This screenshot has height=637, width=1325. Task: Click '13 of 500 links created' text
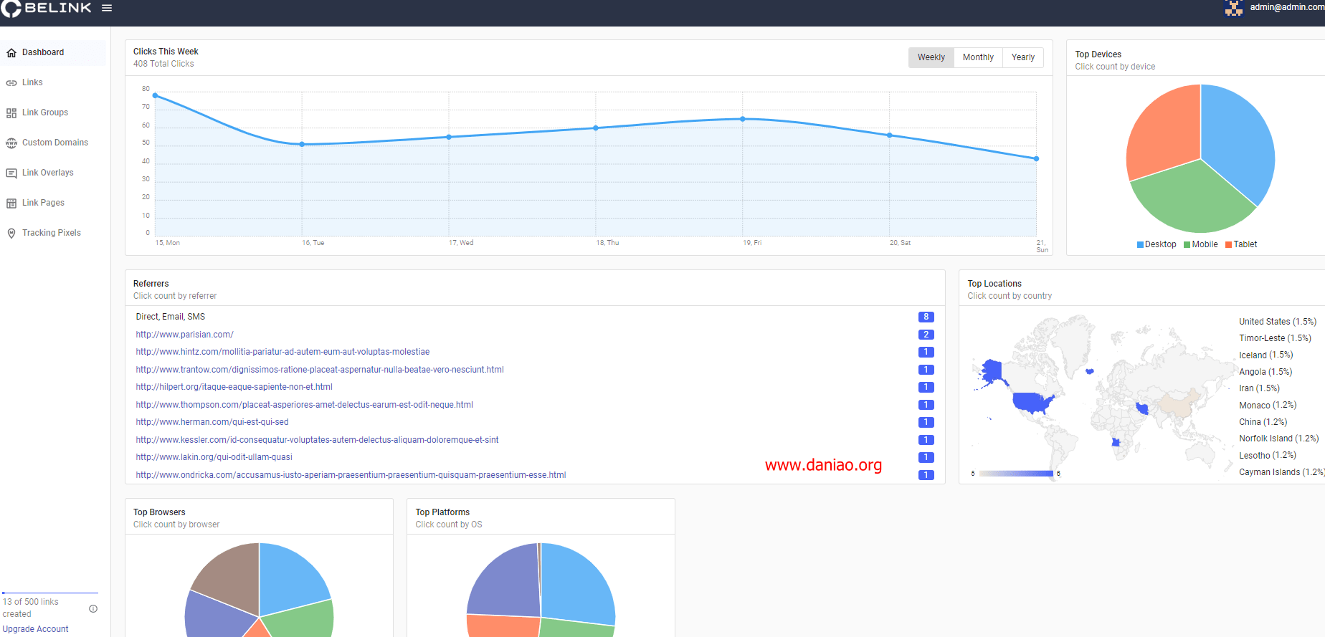click(30, 608)
